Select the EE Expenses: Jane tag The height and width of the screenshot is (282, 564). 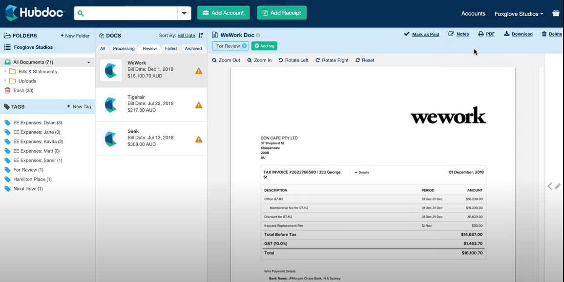pos(36,132)
